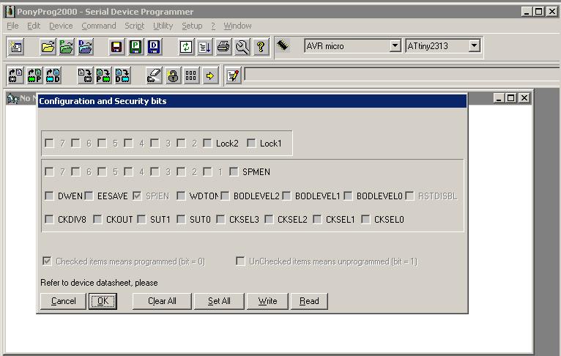This screenshot has width=561, height=356.
Task: Check the CKSEL0 checkbox
Action: [365, 219]
